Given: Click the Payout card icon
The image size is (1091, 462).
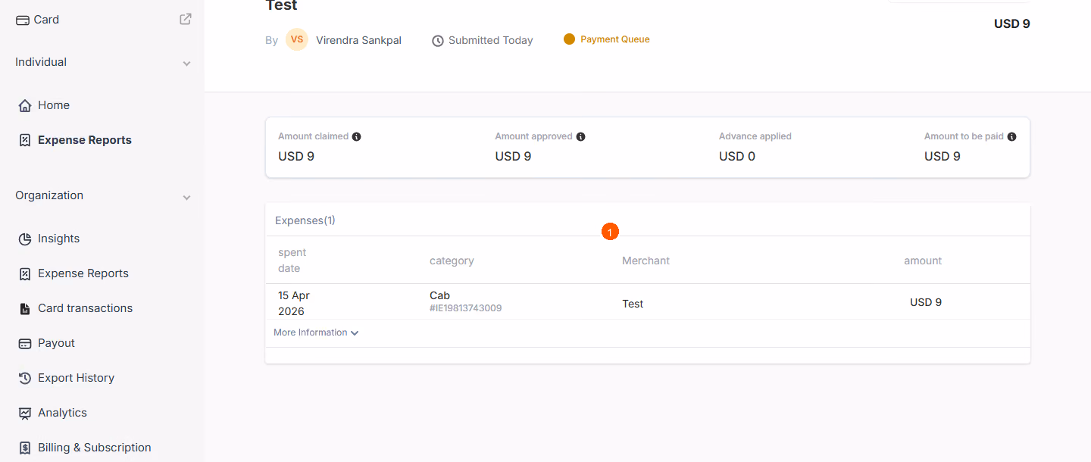Looking at the screenshot, I should click(25, 343).
